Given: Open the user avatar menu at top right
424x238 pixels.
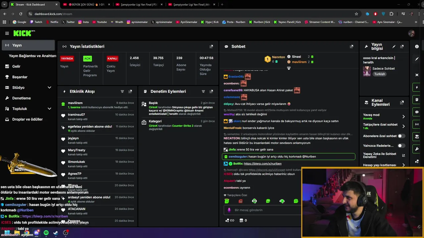Looking at the screenshot, I should [412, 33].
